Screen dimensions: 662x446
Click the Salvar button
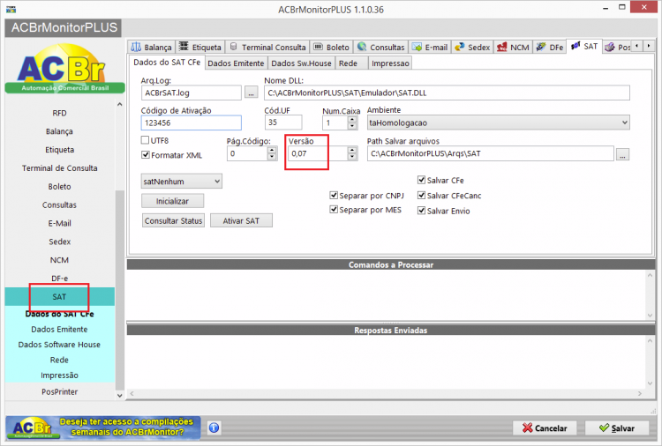click(x=617, y=427)
